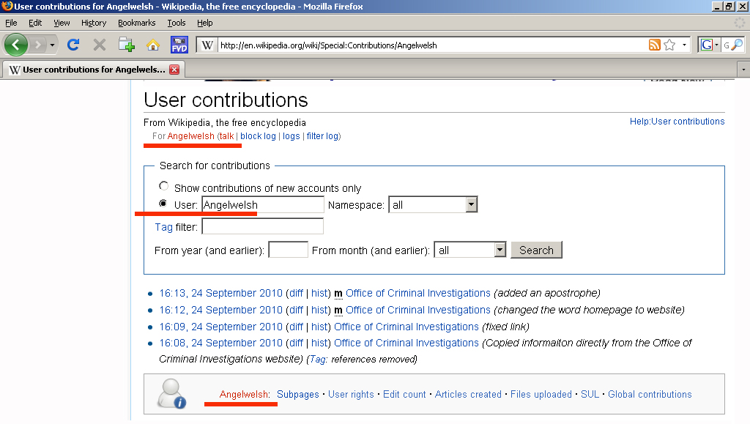Click the Stop loading X icon

100,45
